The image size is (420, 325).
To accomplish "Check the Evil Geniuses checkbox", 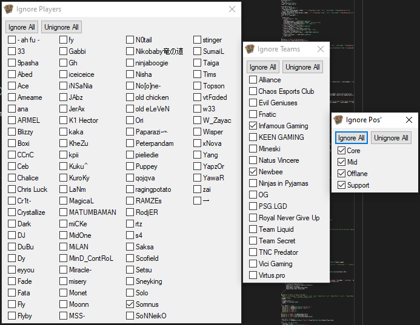I will pos(253,102).
